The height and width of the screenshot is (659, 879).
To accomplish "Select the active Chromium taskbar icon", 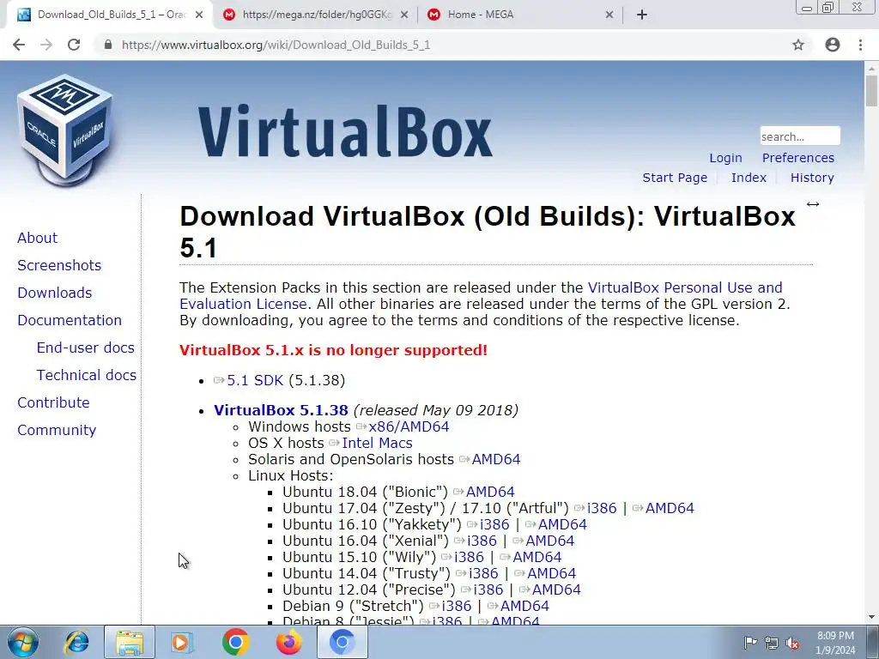I will pos(342,642).
